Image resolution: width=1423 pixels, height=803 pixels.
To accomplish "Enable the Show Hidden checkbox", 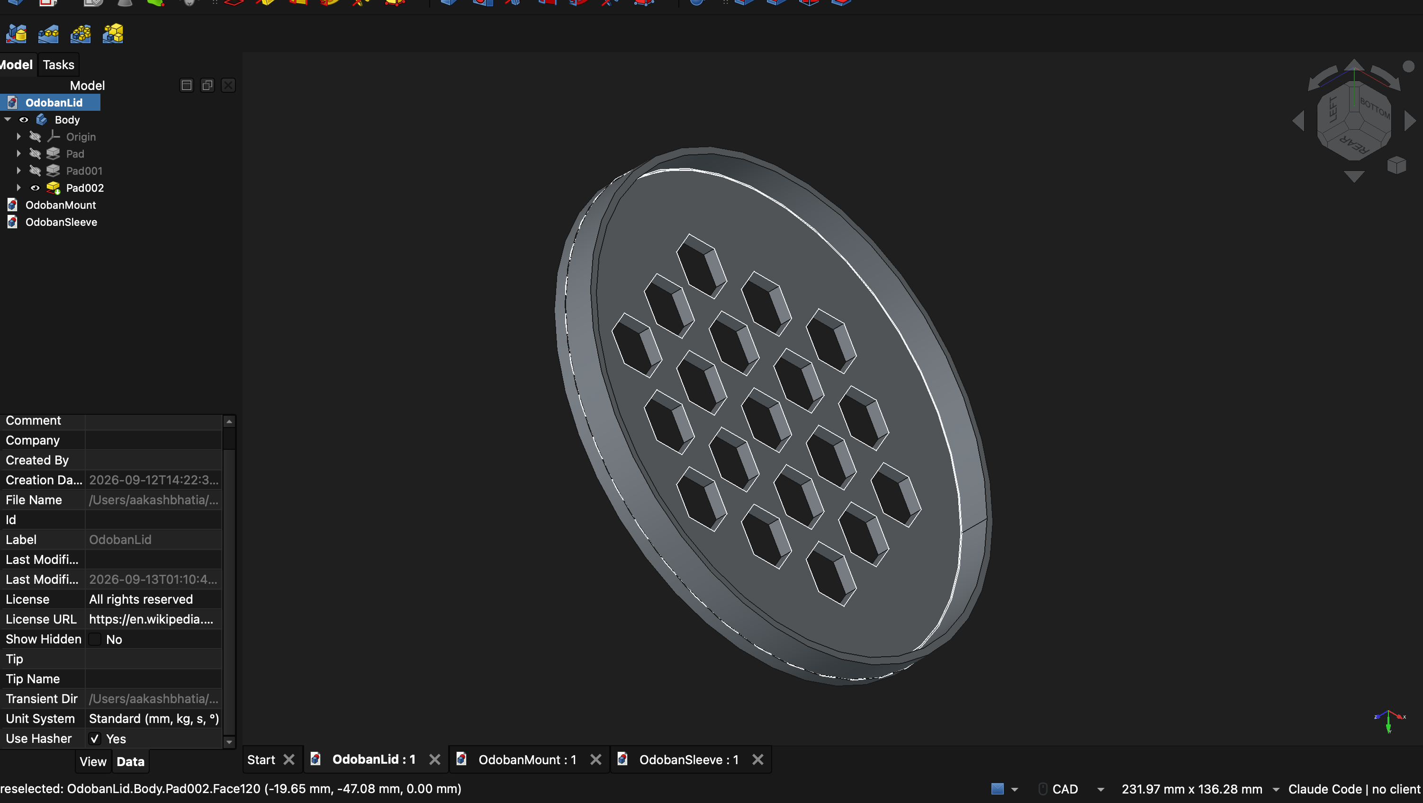I will (x=95, y=639).
